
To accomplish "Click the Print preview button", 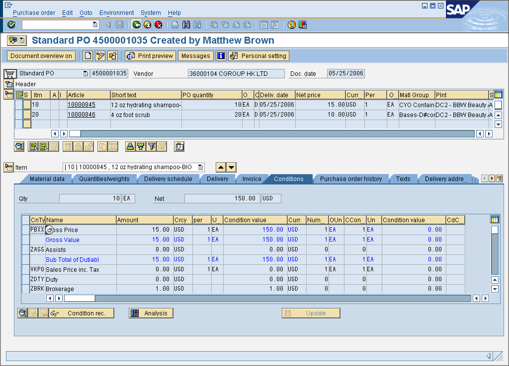I will [151, 56].
